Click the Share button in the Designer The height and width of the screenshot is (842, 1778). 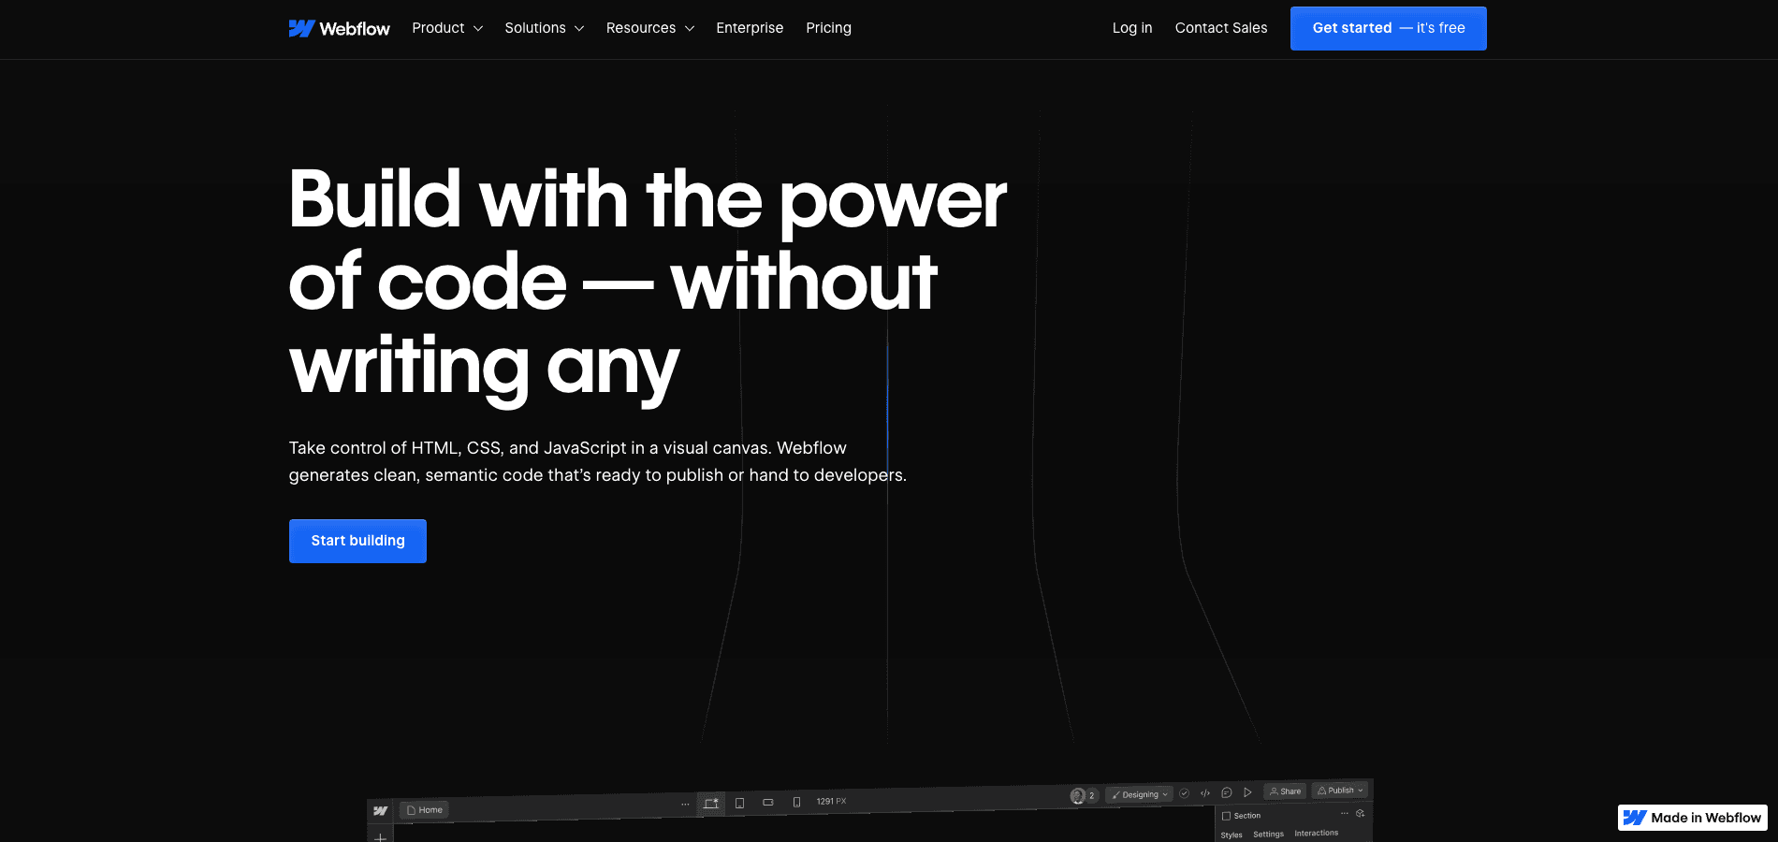coord(1285,791)
